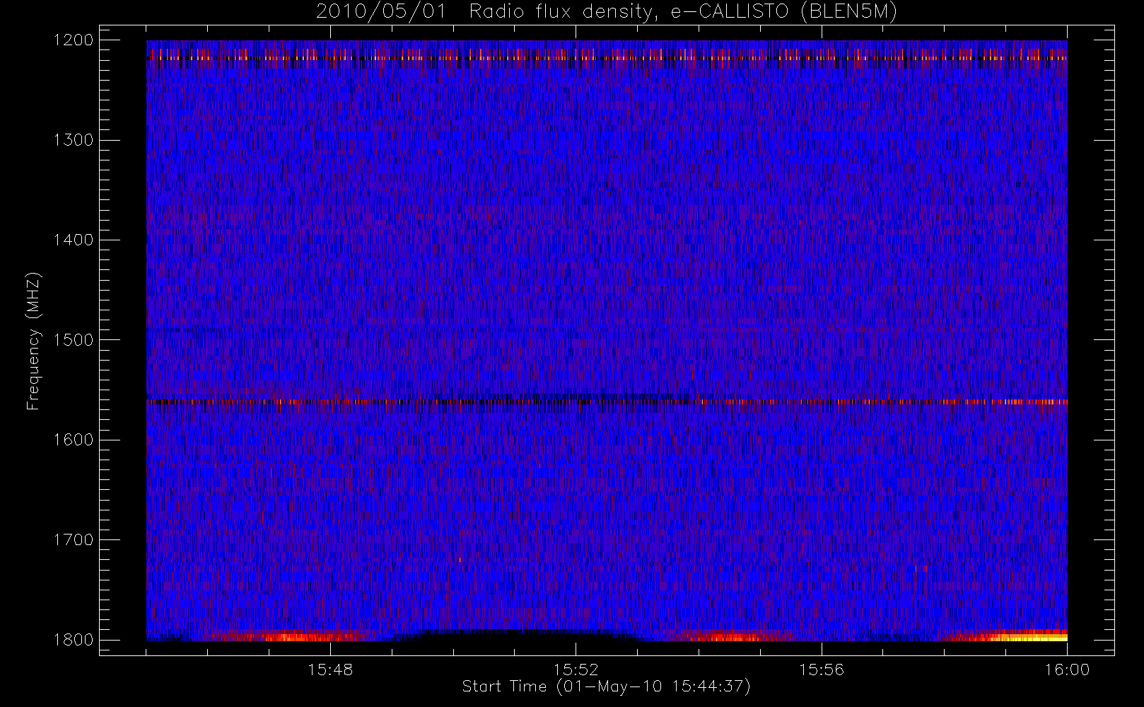The width and height of the screenshot is (1144, 707).
Task: Click the 1400 frequency tick label
Action: click(x=74, y=240)
